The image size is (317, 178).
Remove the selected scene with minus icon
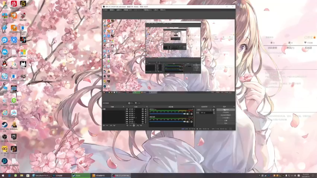107,125
